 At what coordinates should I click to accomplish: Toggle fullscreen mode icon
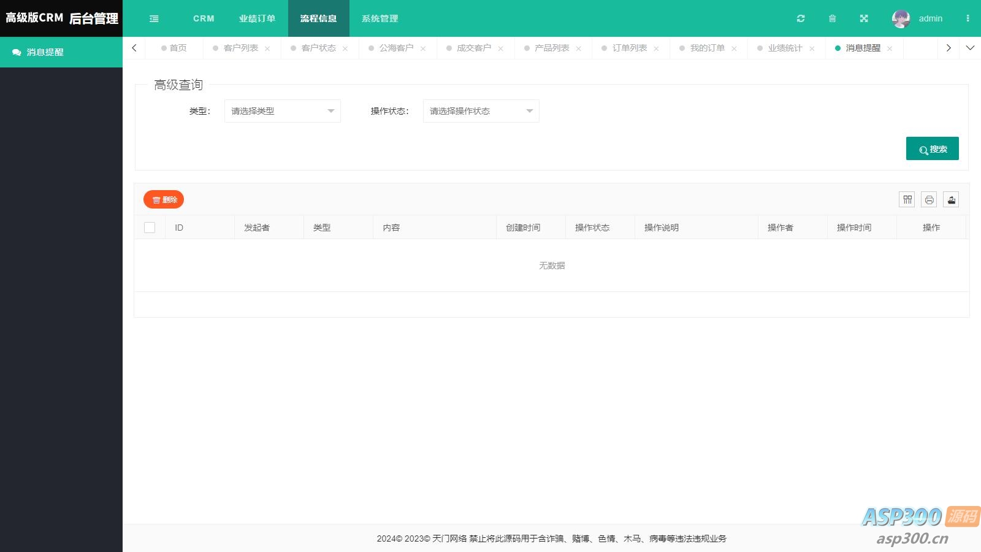[864, 18]
